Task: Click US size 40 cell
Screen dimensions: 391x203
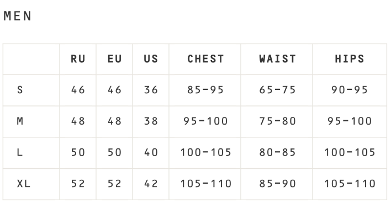Action: click(151, 152)
